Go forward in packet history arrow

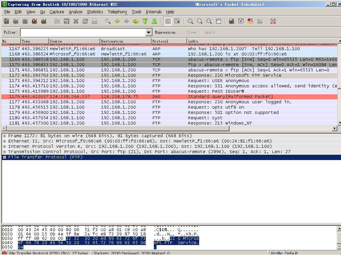pyautogui.click(x=126, y=21)
